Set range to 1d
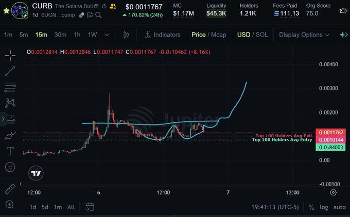 coord(33,207)
